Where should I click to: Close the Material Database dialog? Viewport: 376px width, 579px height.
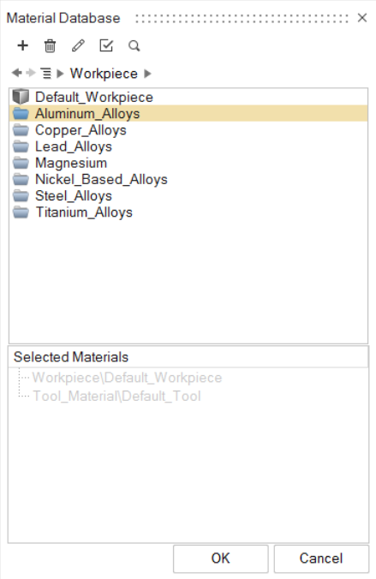pos(362,18)
